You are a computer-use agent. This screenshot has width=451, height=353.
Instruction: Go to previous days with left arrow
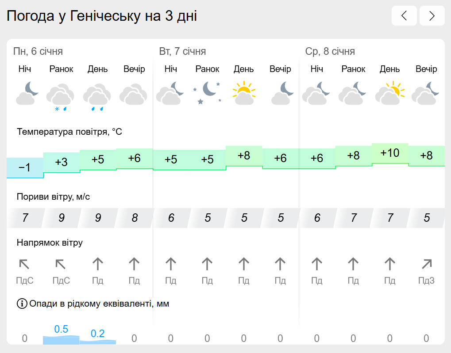coord(404,16)
